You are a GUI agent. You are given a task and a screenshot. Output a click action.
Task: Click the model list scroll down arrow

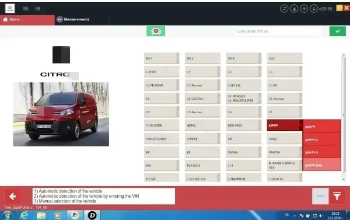pos(343,179)
